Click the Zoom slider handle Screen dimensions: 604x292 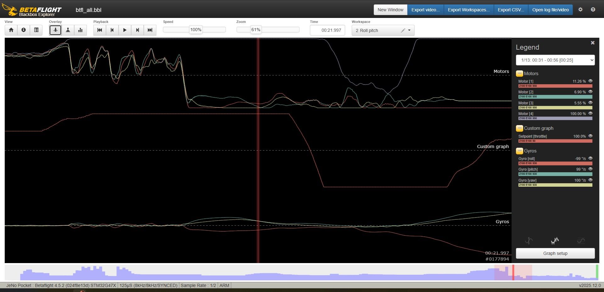256,30
